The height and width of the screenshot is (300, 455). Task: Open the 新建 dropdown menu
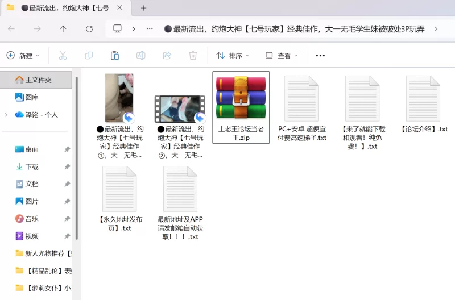23,56
